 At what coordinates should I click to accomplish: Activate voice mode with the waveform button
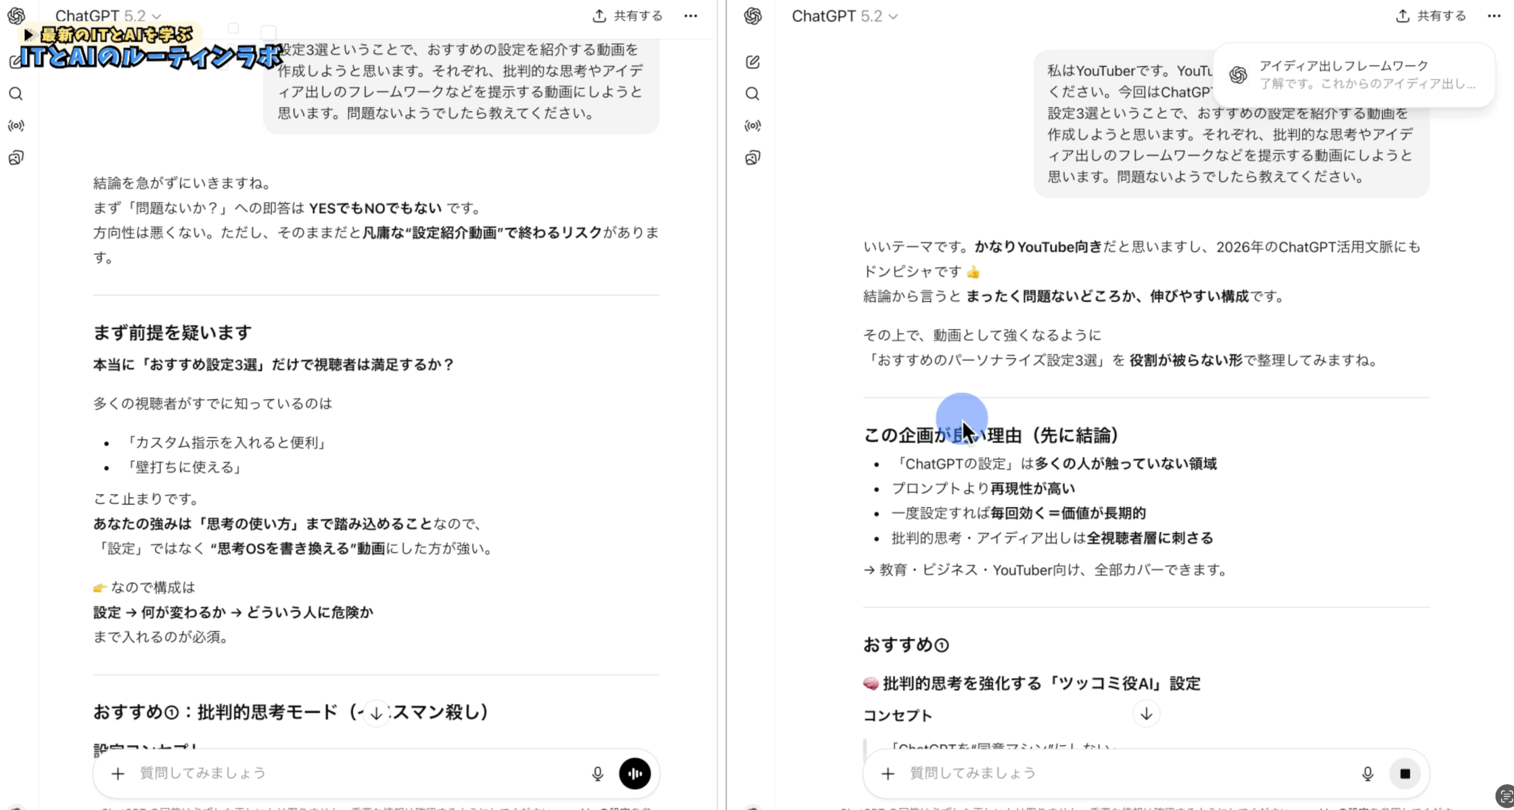pyautogui.click(x=635, y=773)
